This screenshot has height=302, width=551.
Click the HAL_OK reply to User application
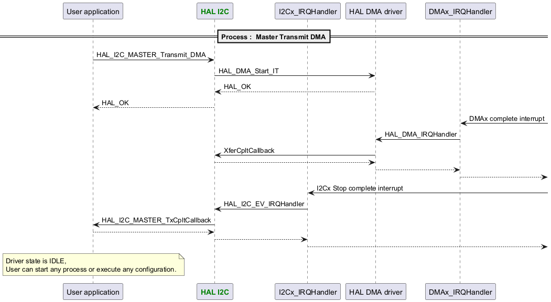point(115,103)
